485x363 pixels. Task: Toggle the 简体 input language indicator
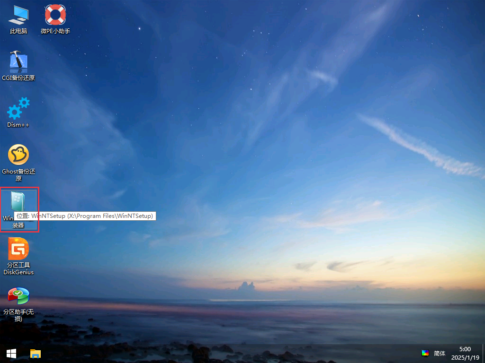tap(440, 353)
